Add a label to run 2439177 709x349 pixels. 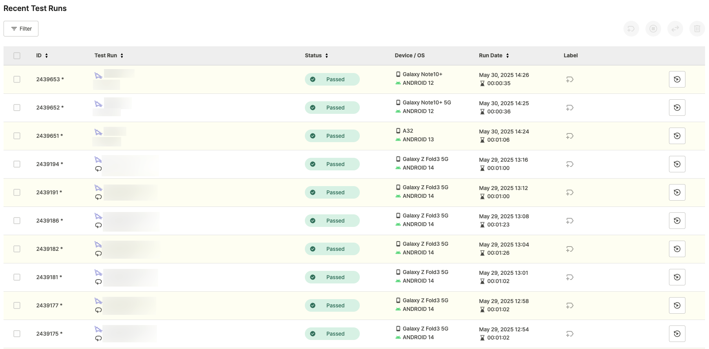(570, 305)
